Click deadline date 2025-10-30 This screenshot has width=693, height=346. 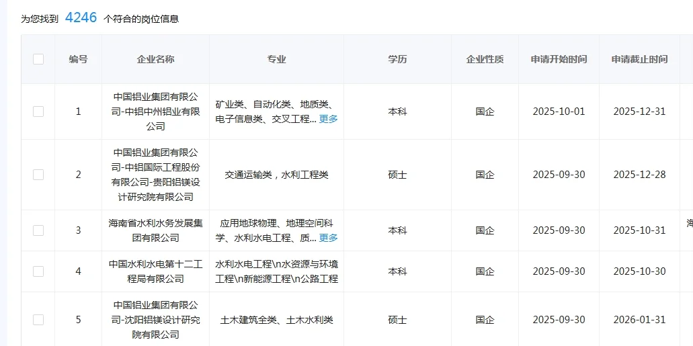(x=639, y=271)
